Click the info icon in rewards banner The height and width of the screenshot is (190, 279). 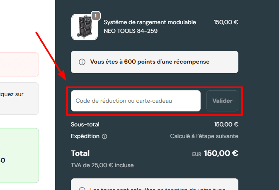[82, 62]
